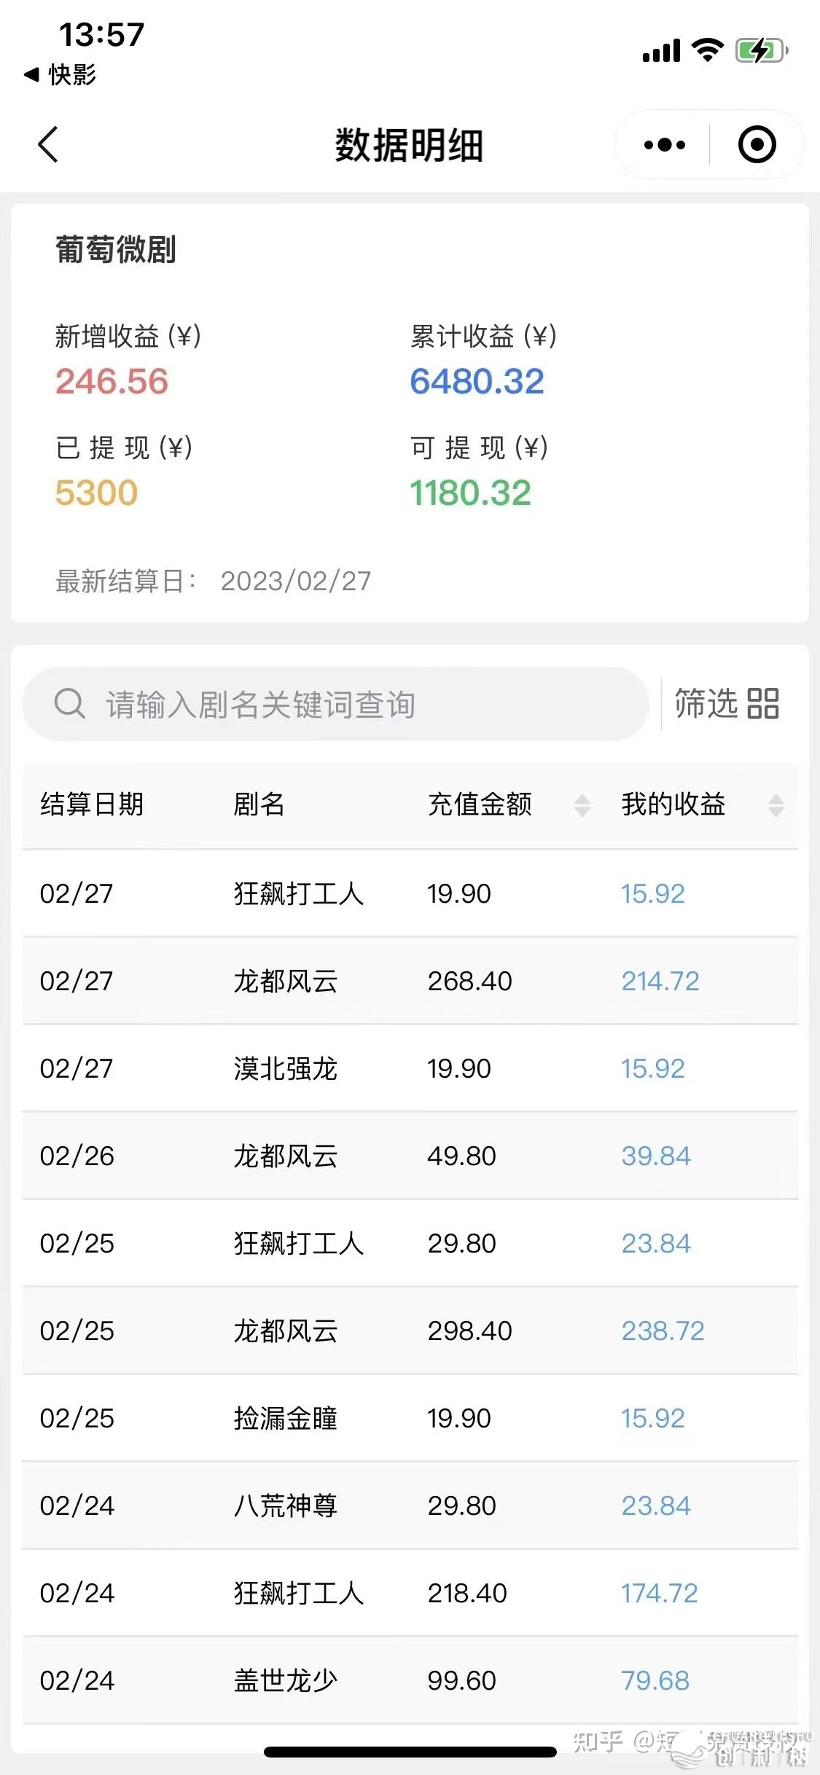
Task: Tap the Wi-Fi status icon
Action: (x=707, y=50)
